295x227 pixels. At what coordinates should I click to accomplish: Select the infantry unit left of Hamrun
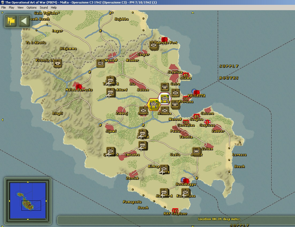[x=165, y=111]
